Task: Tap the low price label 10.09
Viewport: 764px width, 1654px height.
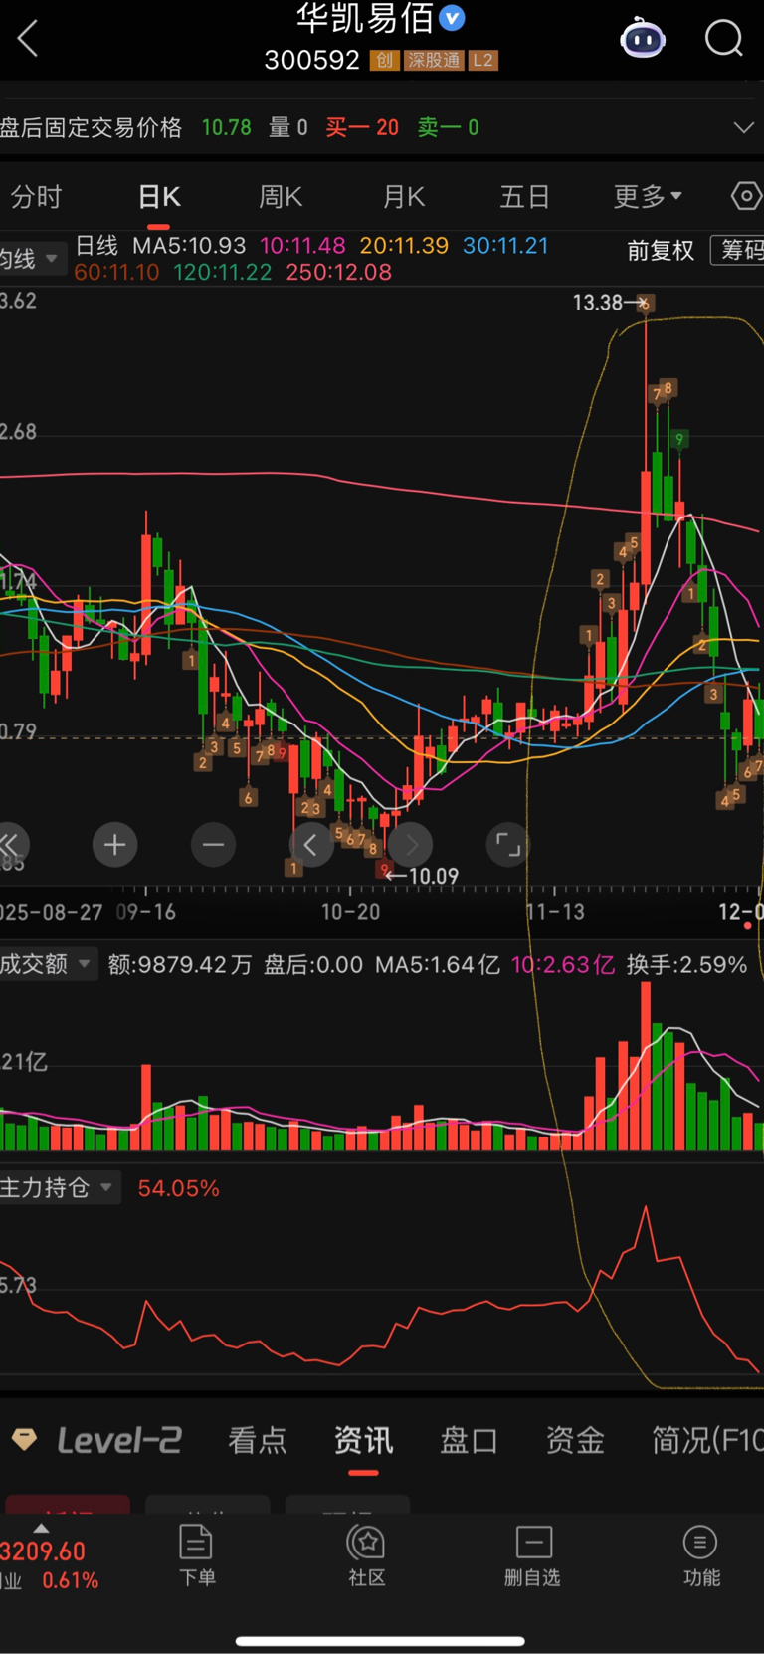Action: coord(434,876)
